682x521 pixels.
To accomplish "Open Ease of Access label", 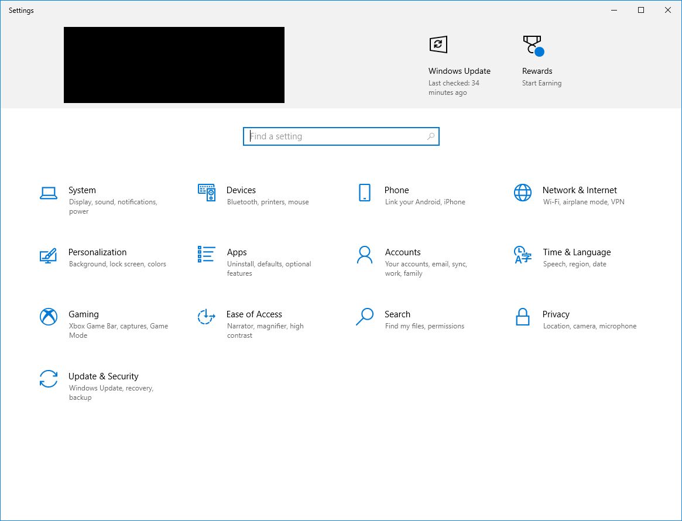I will (x=254, y=314).
